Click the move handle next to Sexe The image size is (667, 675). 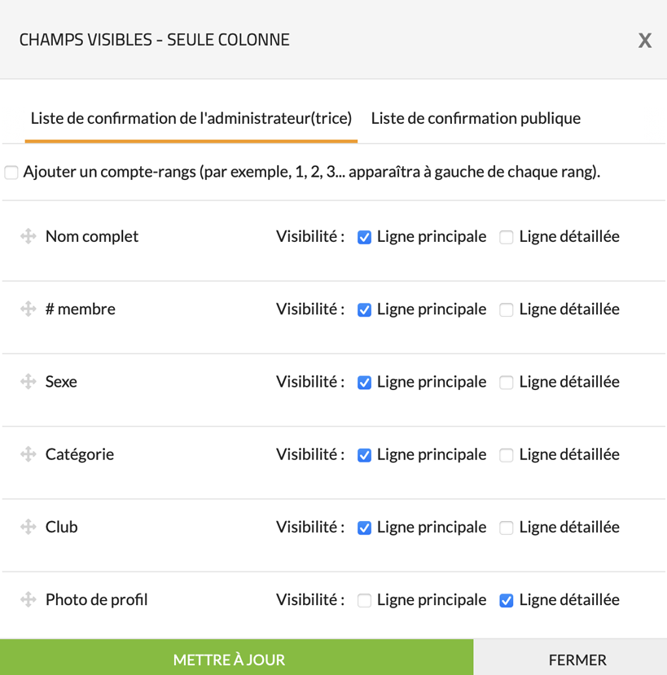coord(29,382)
